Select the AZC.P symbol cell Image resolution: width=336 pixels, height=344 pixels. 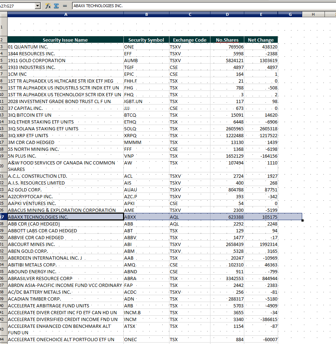coord(146,196)
